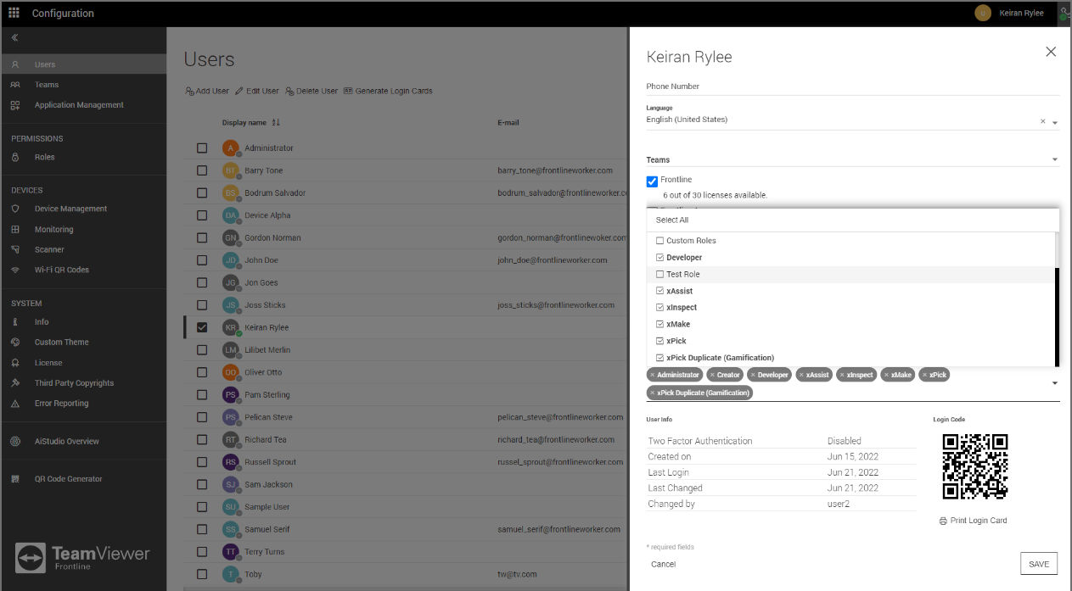Image resolution: width=1072 pixels, height=591 pixels.
Task: Open the Custom Theme palette icon
Action: [x=15, y=342]
